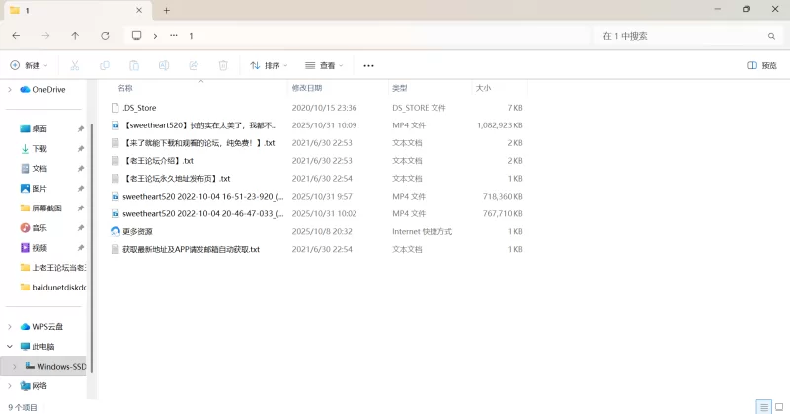Select the .DS_Store file
Viewport: 790px width, 414px height.
(139, 107)
